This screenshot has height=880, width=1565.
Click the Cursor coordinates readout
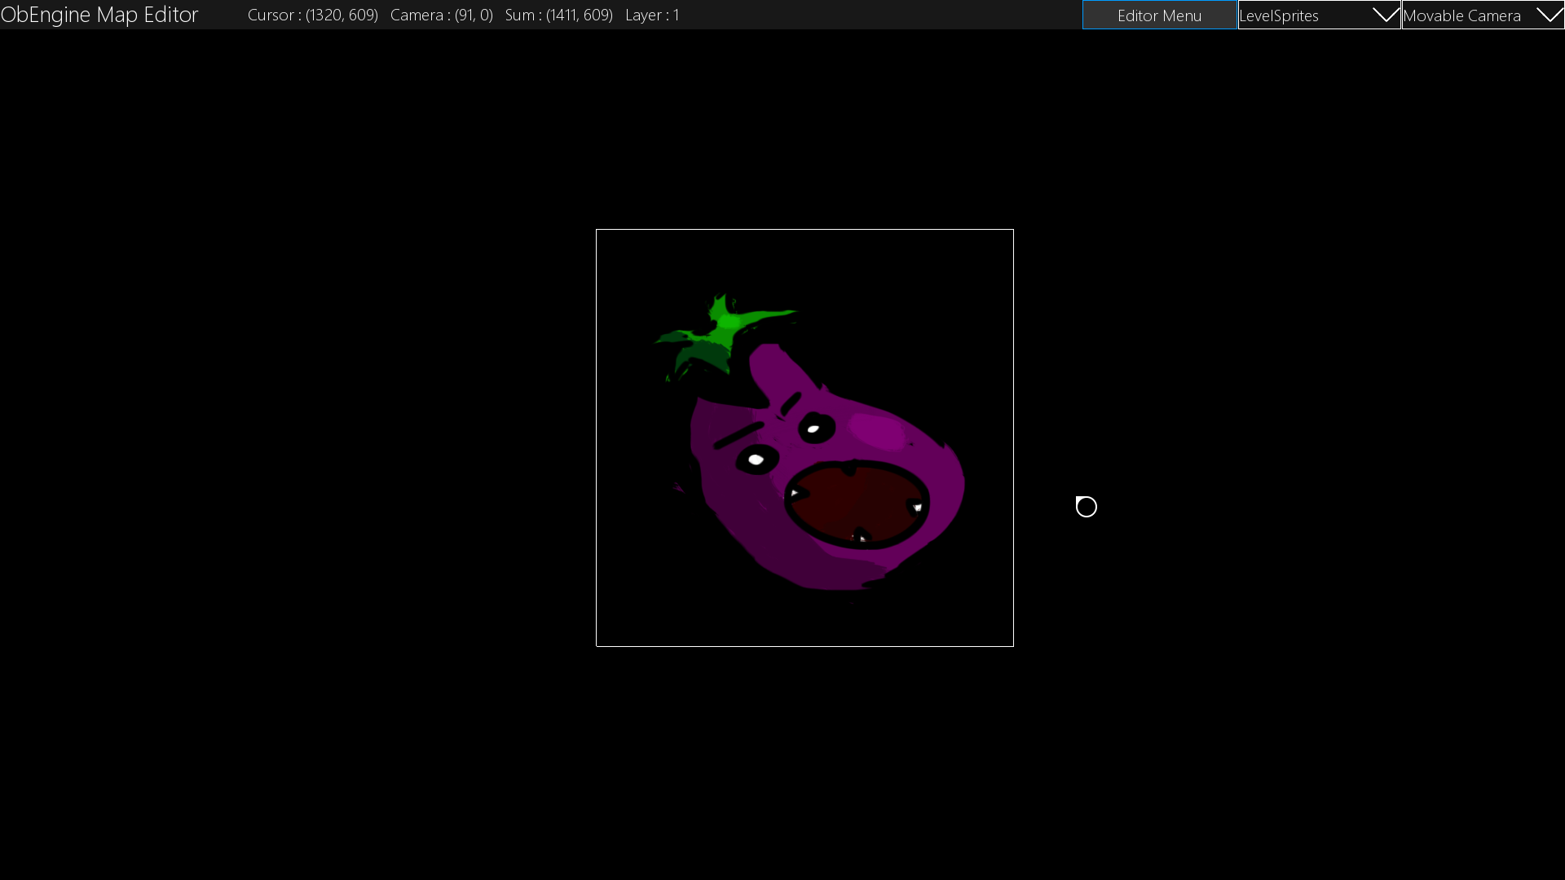pyautogui.click(x=313, y=15)
